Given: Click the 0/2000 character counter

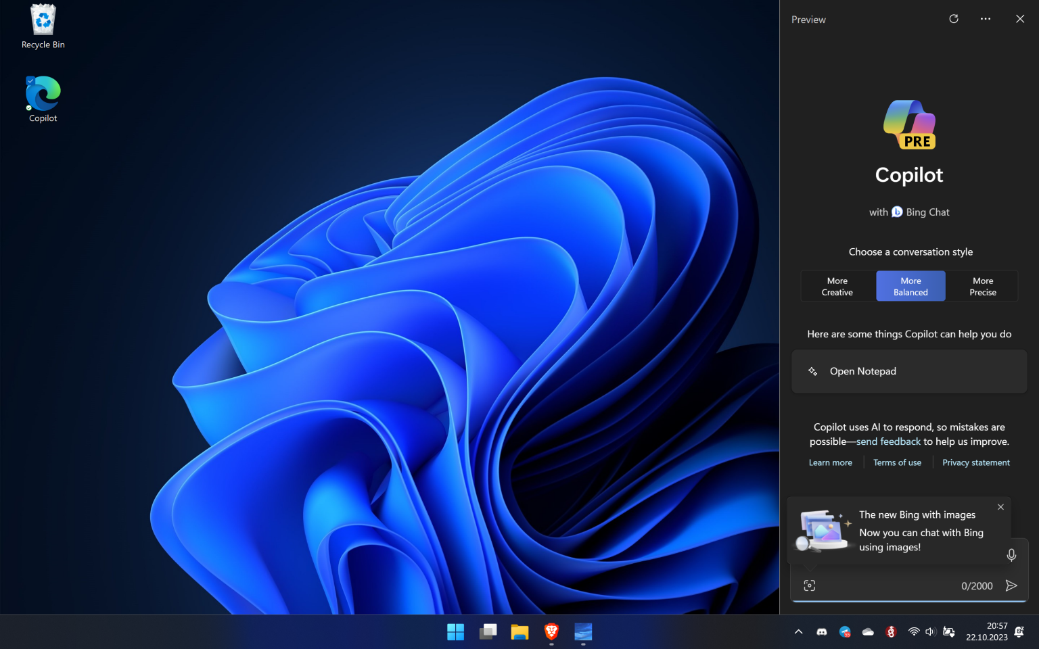Looking at the screenshot, I should point(977,586).
